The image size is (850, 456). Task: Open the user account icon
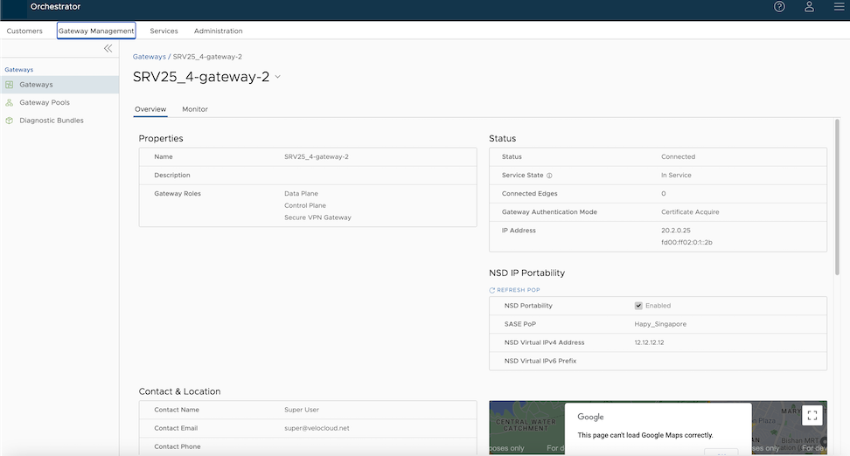[809, 7]
